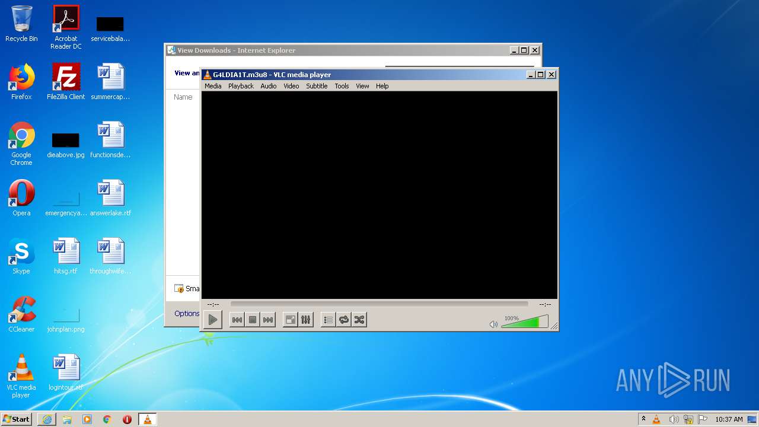Grab the VLC window corner grip

point(554,326)
